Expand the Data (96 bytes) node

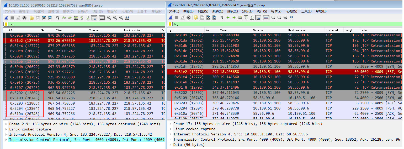pos(171,145)
